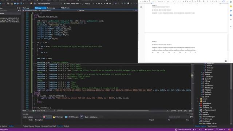Switch to the Solution Explorer tab
The width and height of the screenshot is (233, 131).
point(201,126)
